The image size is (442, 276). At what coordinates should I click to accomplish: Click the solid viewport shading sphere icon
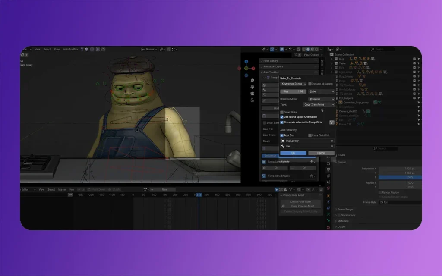[308, 49]
